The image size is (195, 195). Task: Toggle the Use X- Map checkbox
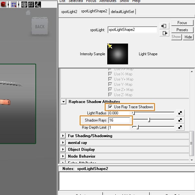110,74
